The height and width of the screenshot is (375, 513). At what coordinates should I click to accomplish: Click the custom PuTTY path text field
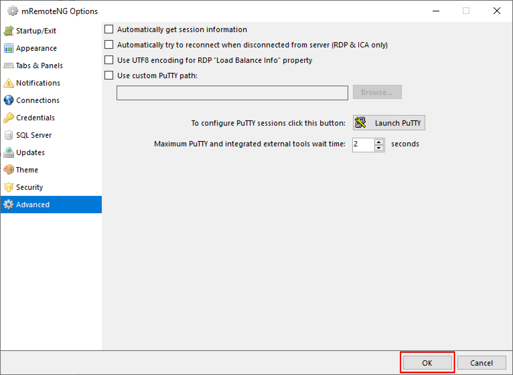click(232, 93)
